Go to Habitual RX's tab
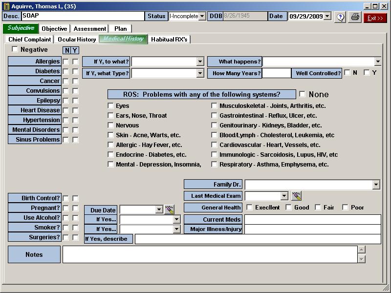 click(169, 39)
